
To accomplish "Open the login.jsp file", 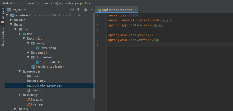I will click(x=35, y=104).
